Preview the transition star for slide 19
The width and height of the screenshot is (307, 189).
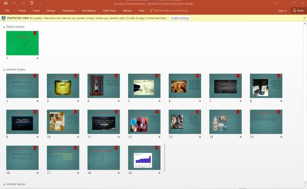pos(159,173)
